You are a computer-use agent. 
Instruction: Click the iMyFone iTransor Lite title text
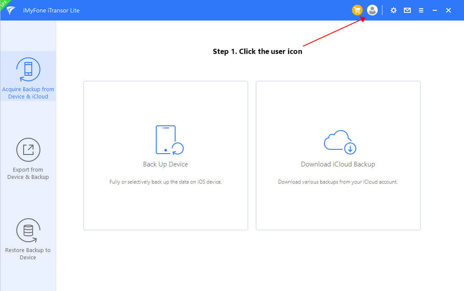[51, 10]
